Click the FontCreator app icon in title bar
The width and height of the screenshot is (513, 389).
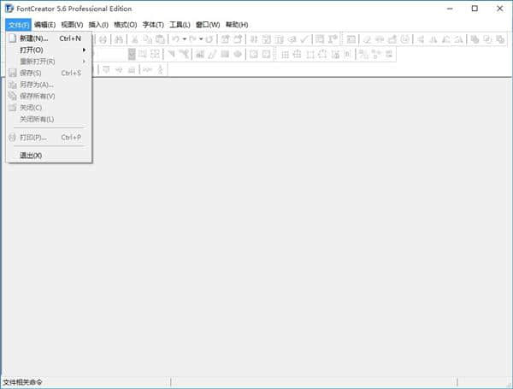tap(8, 9)
